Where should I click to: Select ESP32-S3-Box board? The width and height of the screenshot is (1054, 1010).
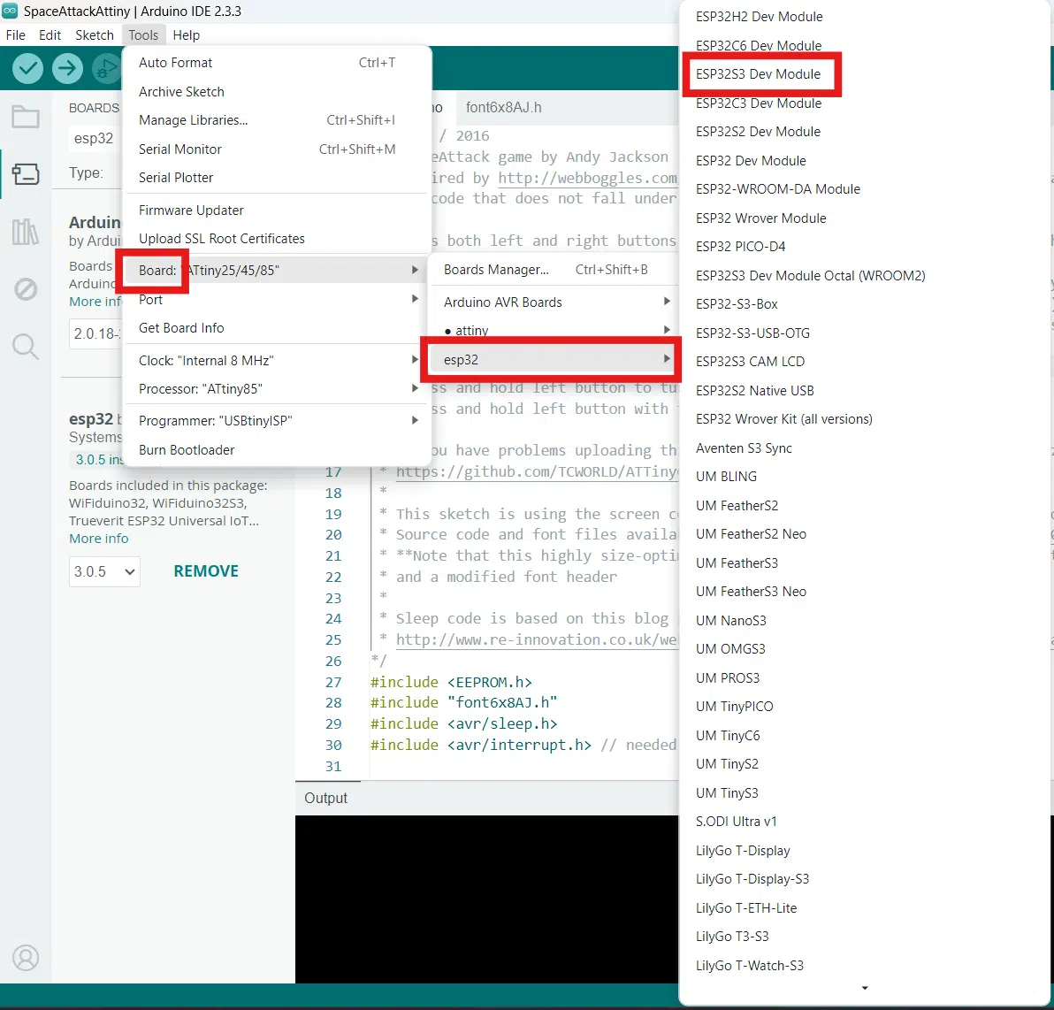pos(737,304)
